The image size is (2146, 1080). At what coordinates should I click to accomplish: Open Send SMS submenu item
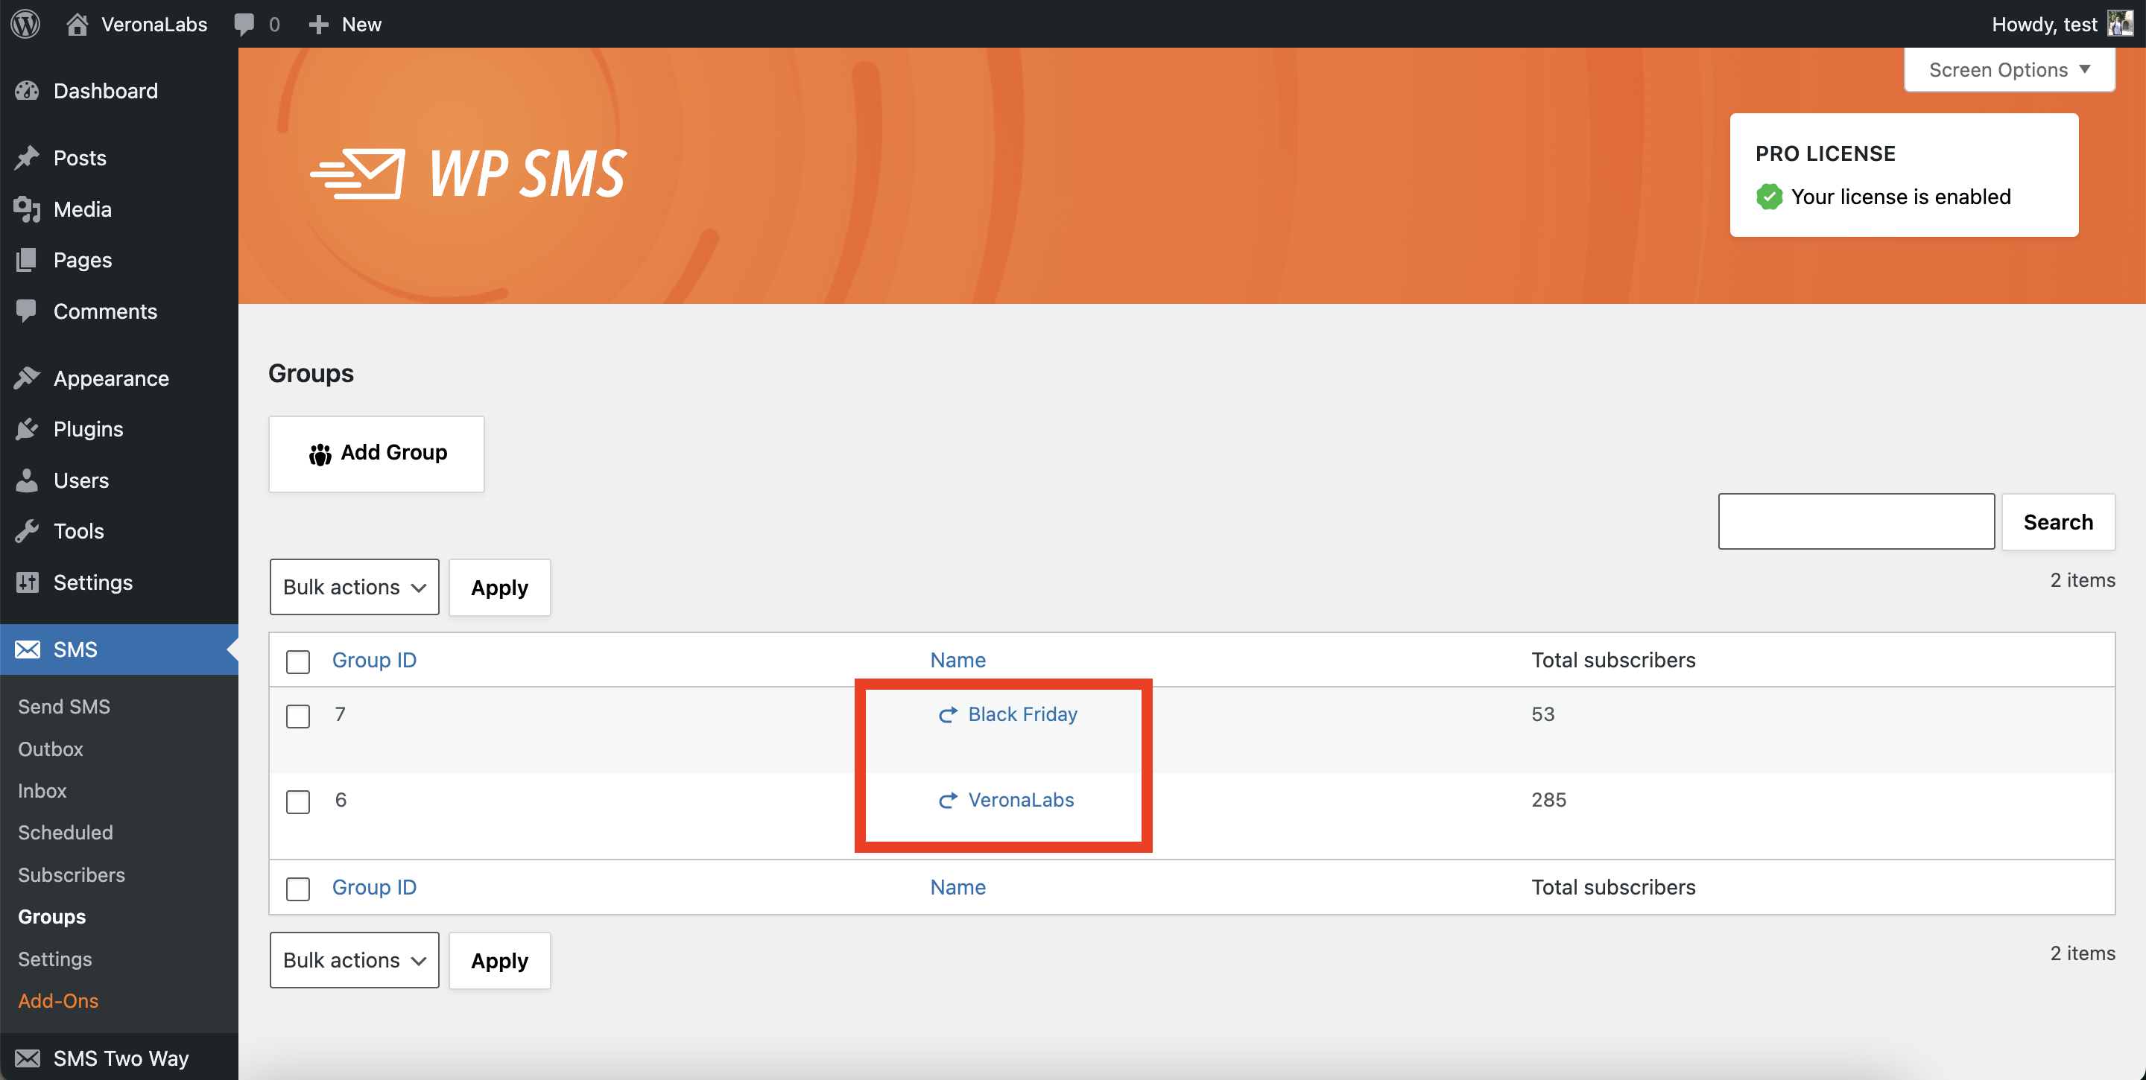pos(64,706)
